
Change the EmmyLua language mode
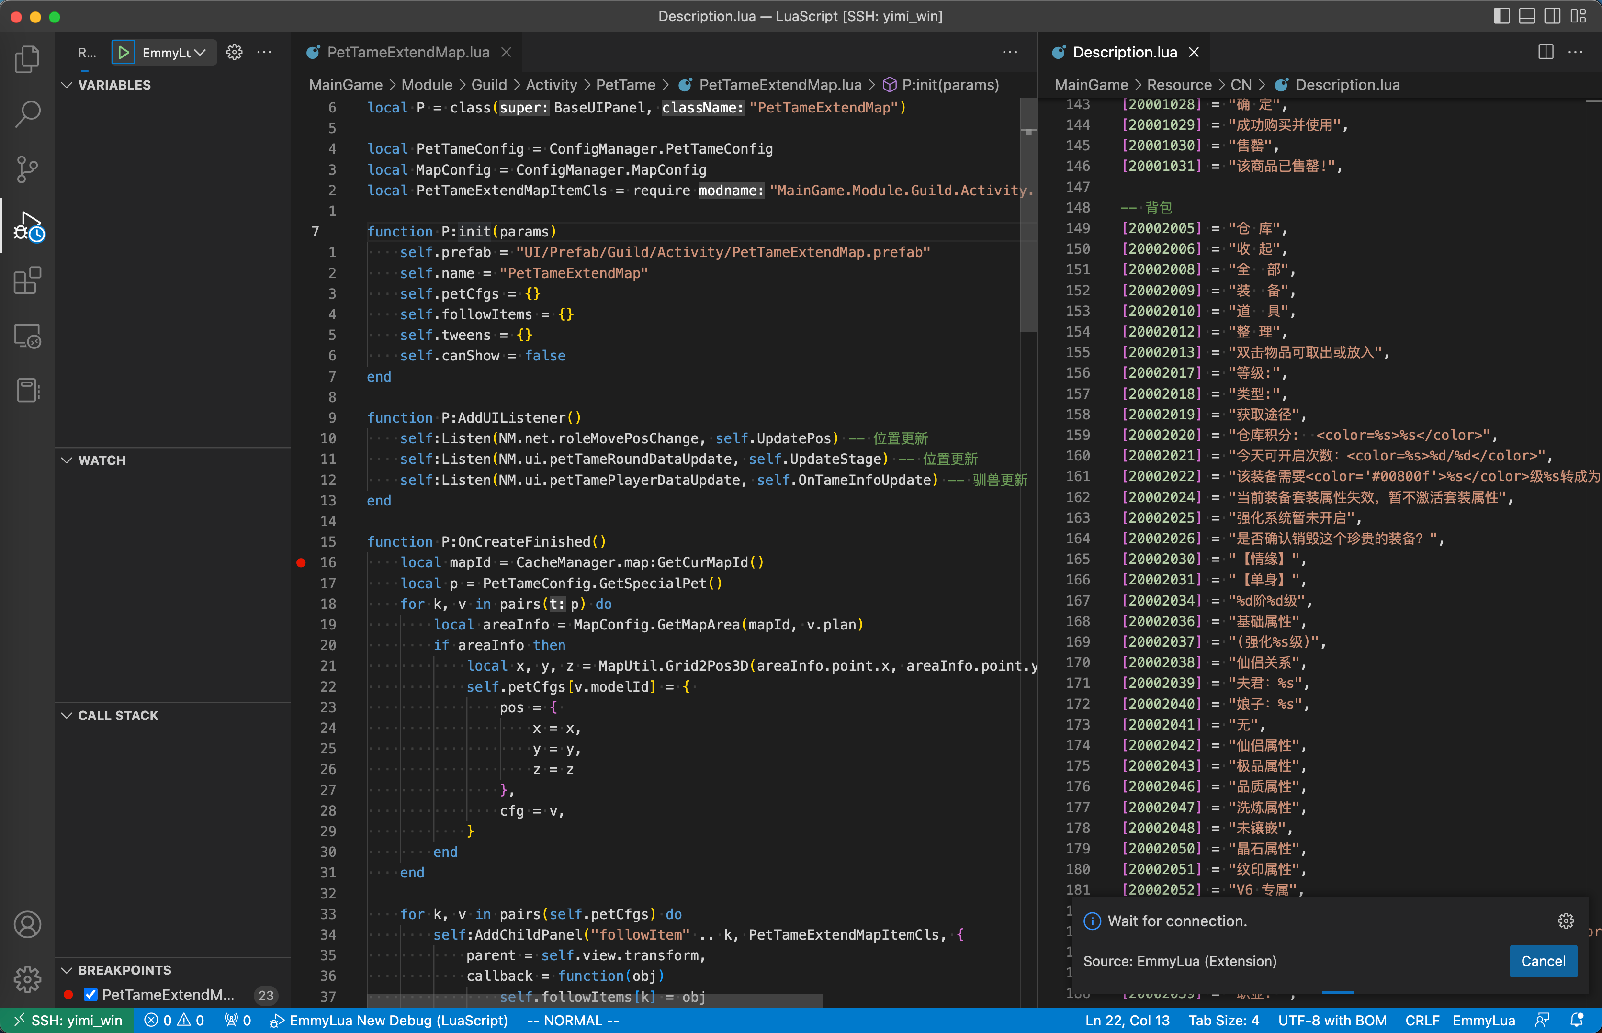click(x=1483, y=1020)
